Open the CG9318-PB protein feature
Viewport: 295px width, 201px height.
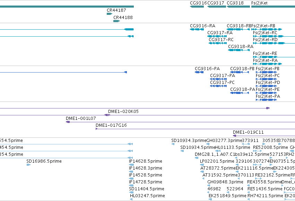pyautogui.click(x=240, y=72)
